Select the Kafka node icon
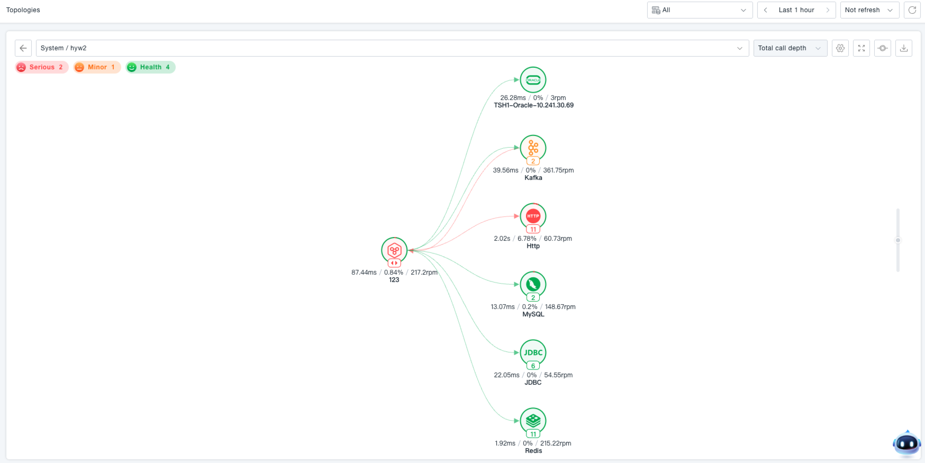The width and height of the screenshot is (925, 463). [533, 148]
